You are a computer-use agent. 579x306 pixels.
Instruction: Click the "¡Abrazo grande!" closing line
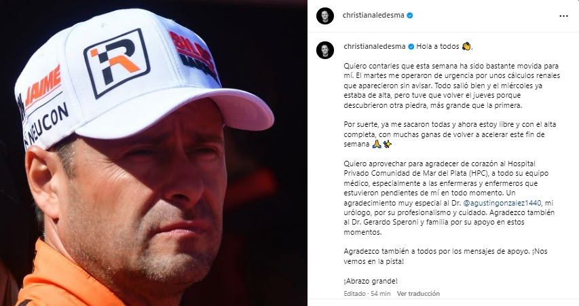coord(371,282)
